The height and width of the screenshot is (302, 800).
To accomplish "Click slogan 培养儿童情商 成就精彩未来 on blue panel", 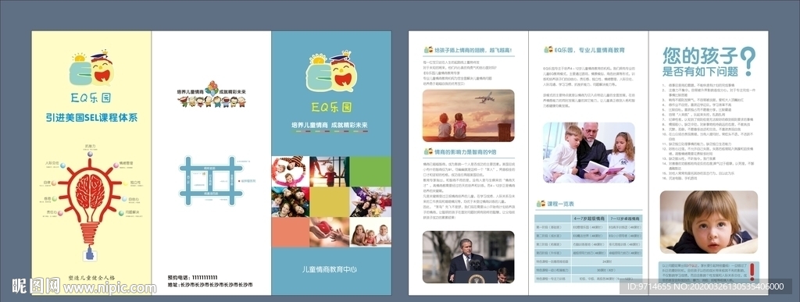I will tap(330, 125).
